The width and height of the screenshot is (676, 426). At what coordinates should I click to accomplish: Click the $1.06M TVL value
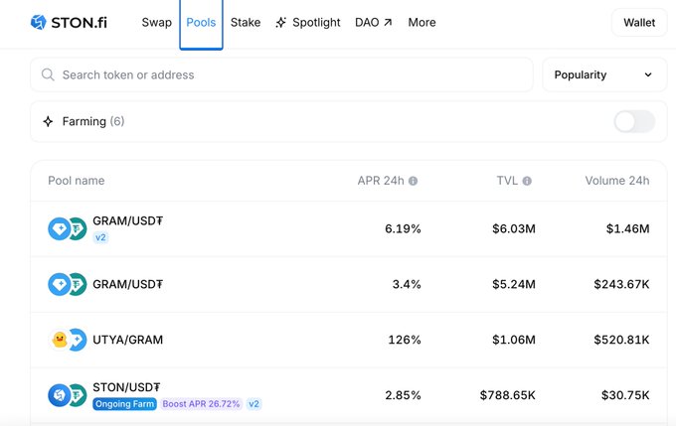pos(514,340)
